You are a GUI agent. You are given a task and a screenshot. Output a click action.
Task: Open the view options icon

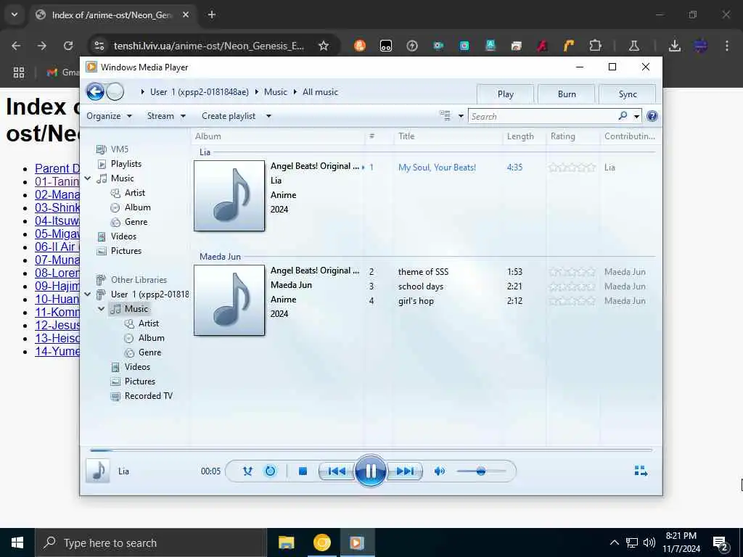pos(445,116)
